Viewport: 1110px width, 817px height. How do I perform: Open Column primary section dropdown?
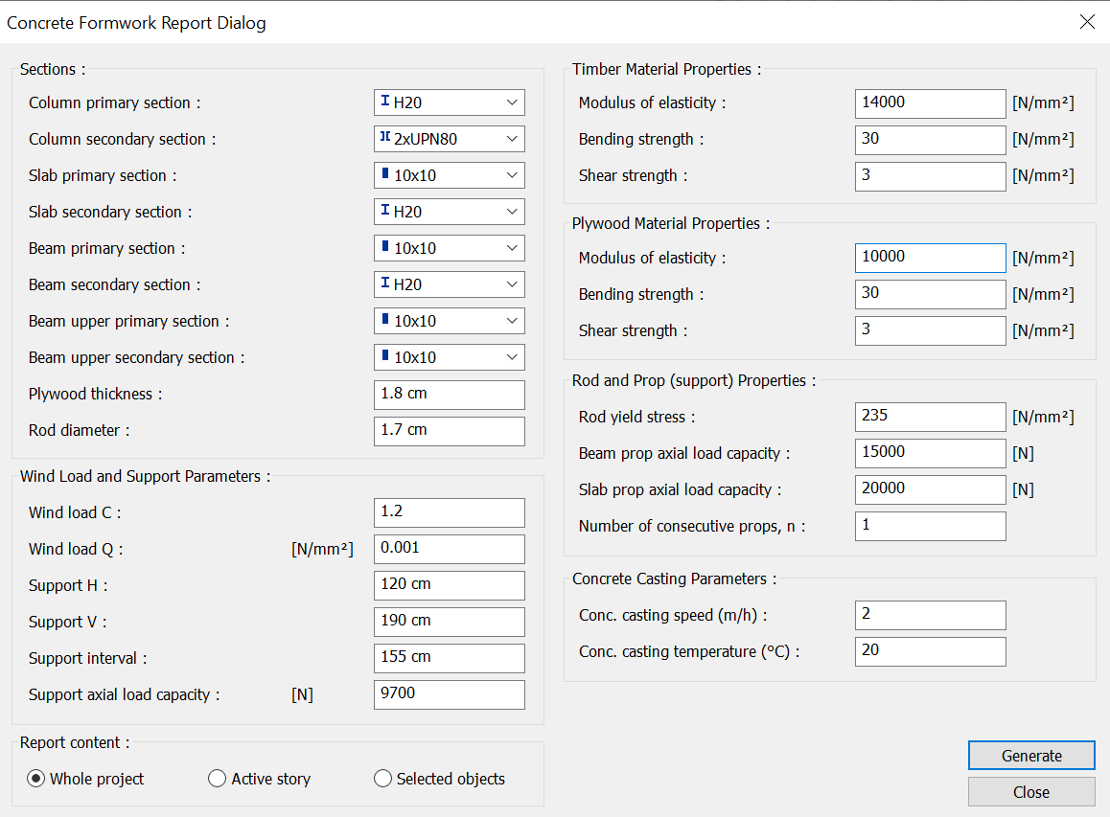click(449, 102)
